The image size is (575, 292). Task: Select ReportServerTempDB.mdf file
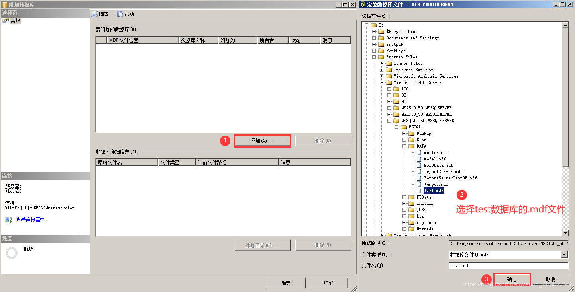(450, 178)
